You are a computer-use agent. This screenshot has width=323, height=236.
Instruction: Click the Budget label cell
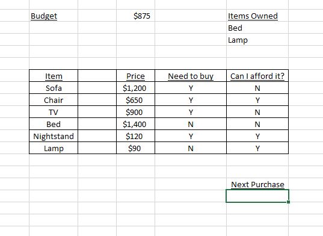54,16
